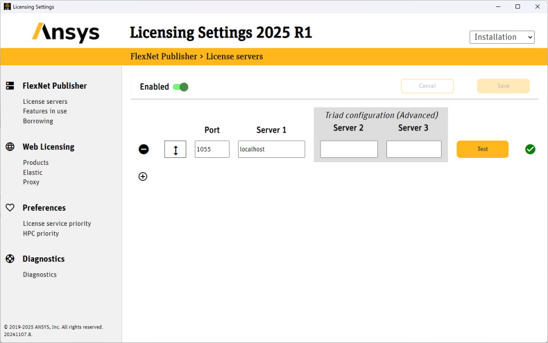Screen dimensions: 548x343
Task: Click the Ansys logo
Action: (x=65, y=32)
